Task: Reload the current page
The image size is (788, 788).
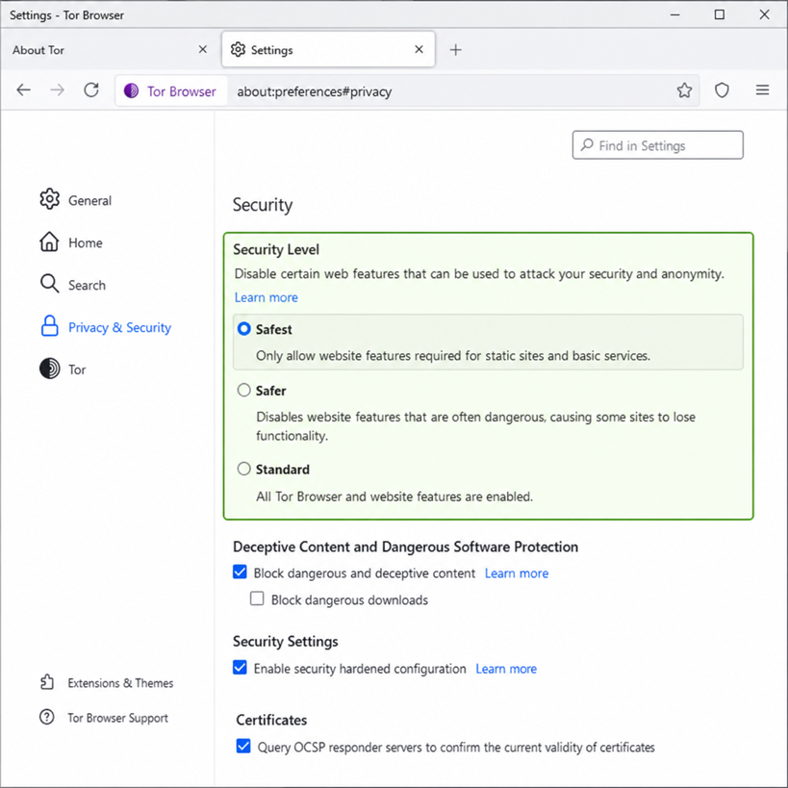Action: [91, 90]
